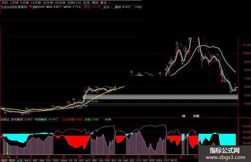The width and height of the screenshot is (251, 162).
Task: Apply the VR indicator
Action: [75, 160]
